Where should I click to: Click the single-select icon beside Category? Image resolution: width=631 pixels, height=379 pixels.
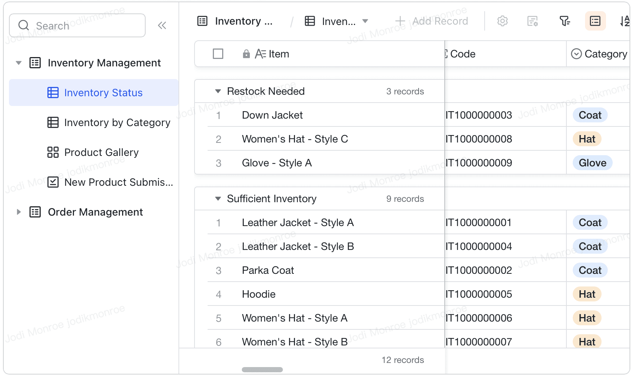576,54
